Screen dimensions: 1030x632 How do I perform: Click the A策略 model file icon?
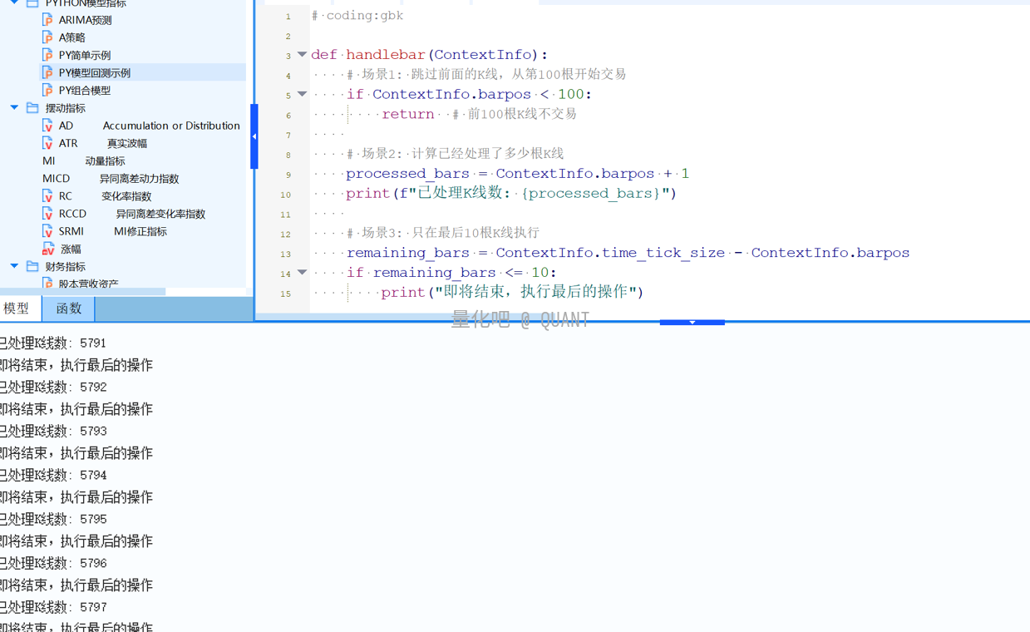pyautogui.click(x=48, y=37)
